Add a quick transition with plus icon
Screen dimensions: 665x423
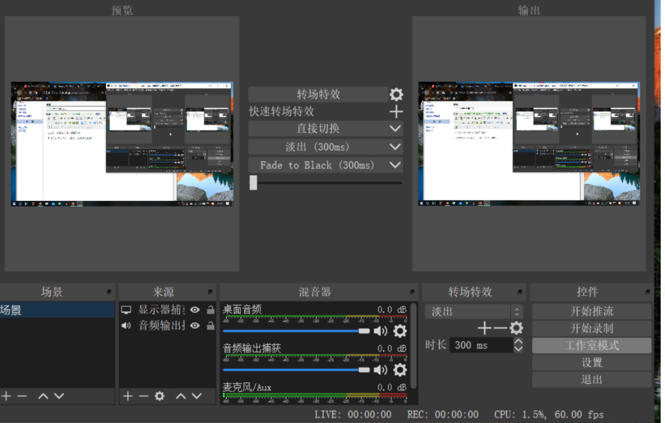click(396, 112)
